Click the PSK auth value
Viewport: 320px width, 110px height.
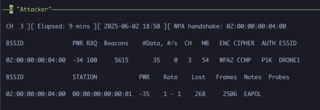267,60
